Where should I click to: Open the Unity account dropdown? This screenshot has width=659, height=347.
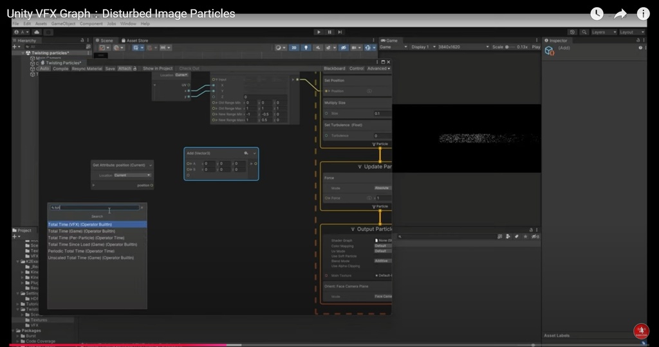point(22,32)
